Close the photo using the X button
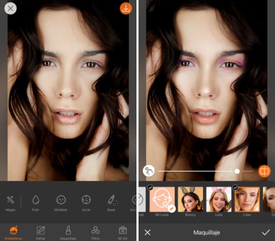Screen dimensions: 275x241 coord(10,8)
